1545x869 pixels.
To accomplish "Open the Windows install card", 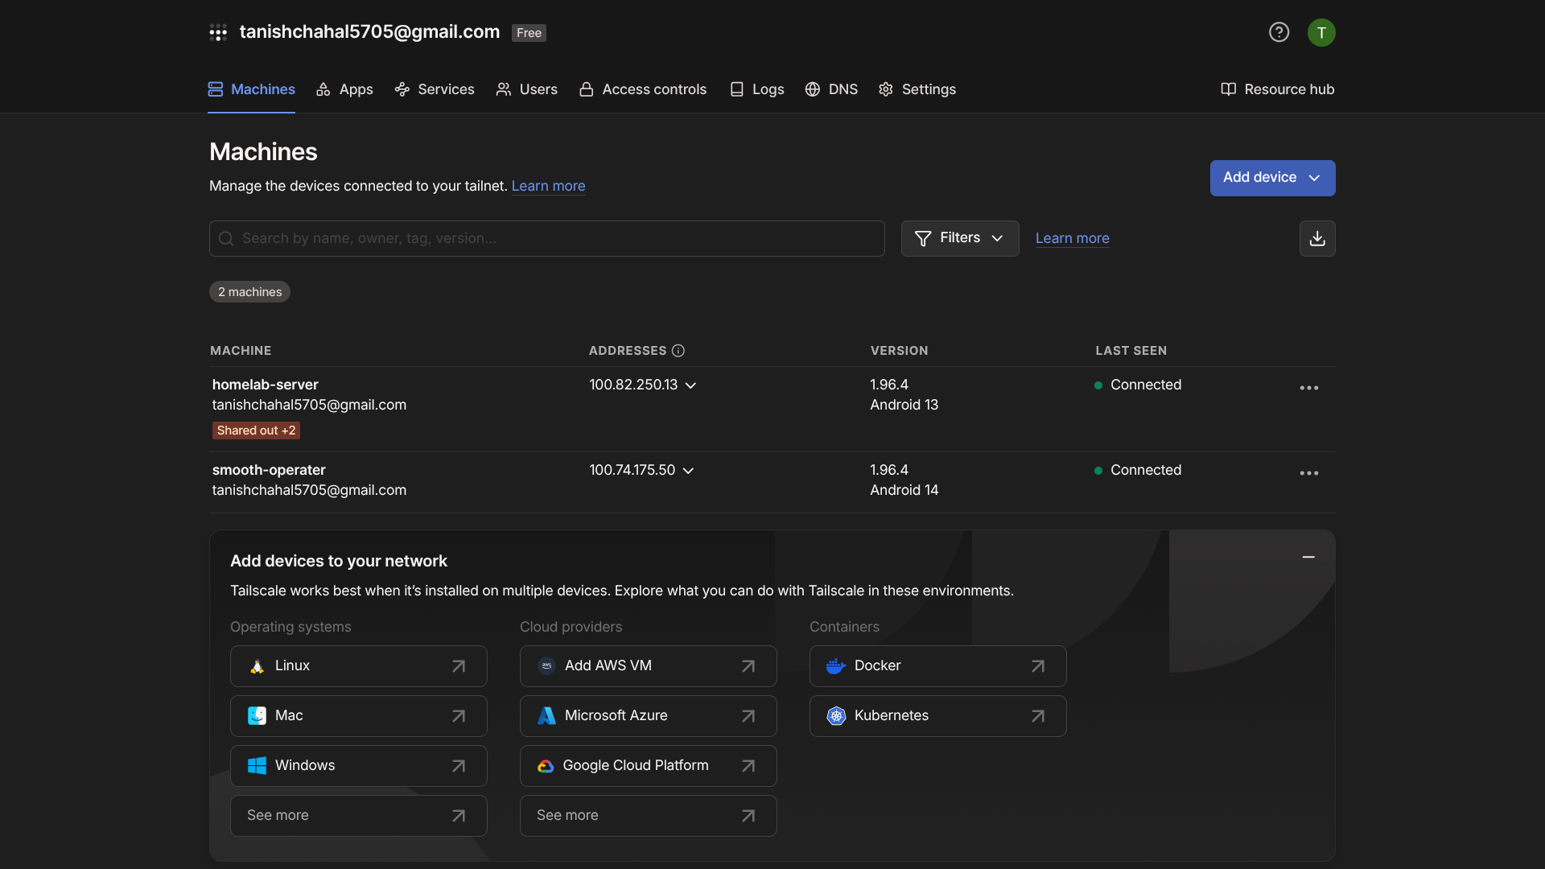I will pos(359,766).
